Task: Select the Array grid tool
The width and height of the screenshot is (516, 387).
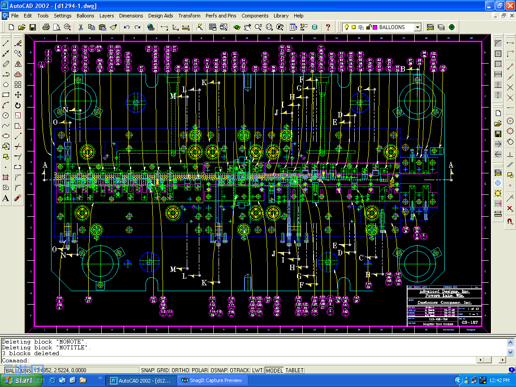Action: pyautogui.click(x=18, y=85)
